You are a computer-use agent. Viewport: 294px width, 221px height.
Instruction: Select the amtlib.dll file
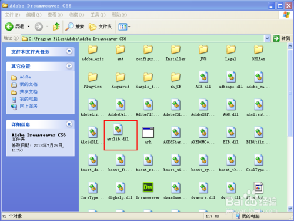118,133
